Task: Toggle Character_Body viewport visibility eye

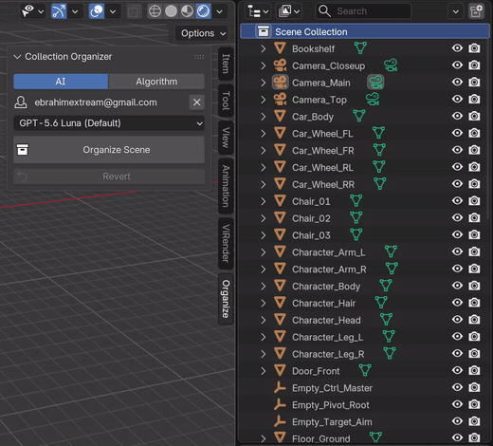Action: point(457,286)
